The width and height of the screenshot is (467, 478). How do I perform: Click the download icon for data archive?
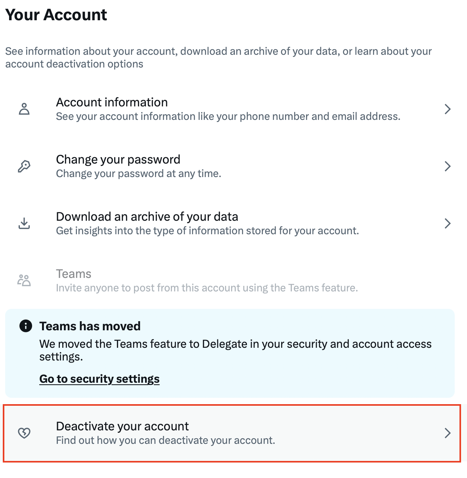tap(24, 223)
